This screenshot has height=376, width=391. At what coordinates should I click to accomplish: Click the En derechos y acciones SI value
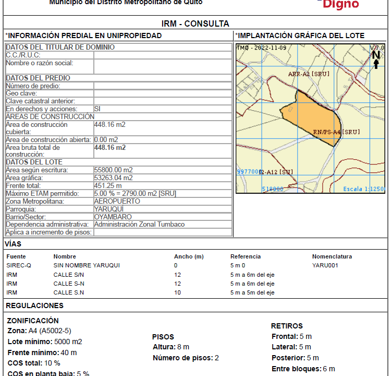click(97, 109)
